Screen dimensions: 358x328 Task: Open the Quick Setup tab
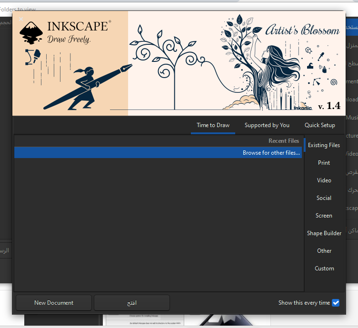(319, 125)
